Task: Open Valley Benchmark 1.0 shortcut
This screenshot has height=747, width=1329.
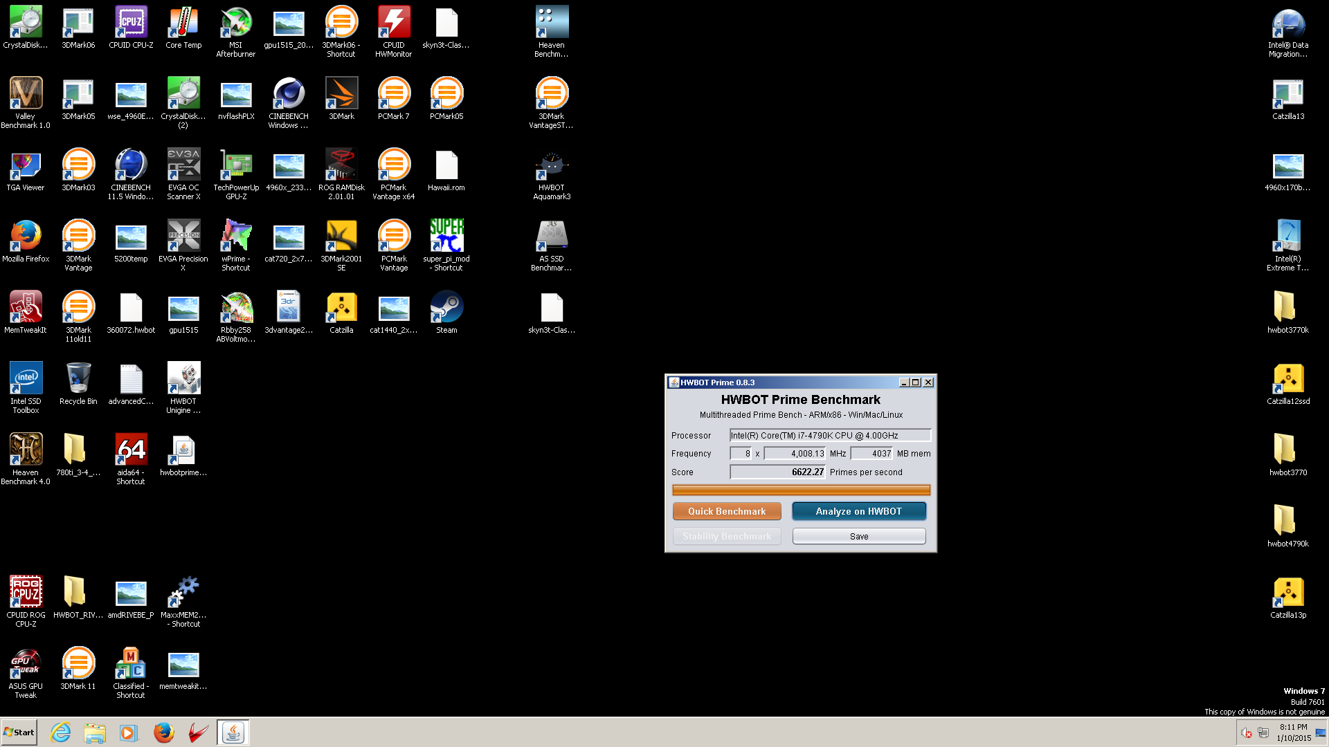Action: [x=26, y=103]
